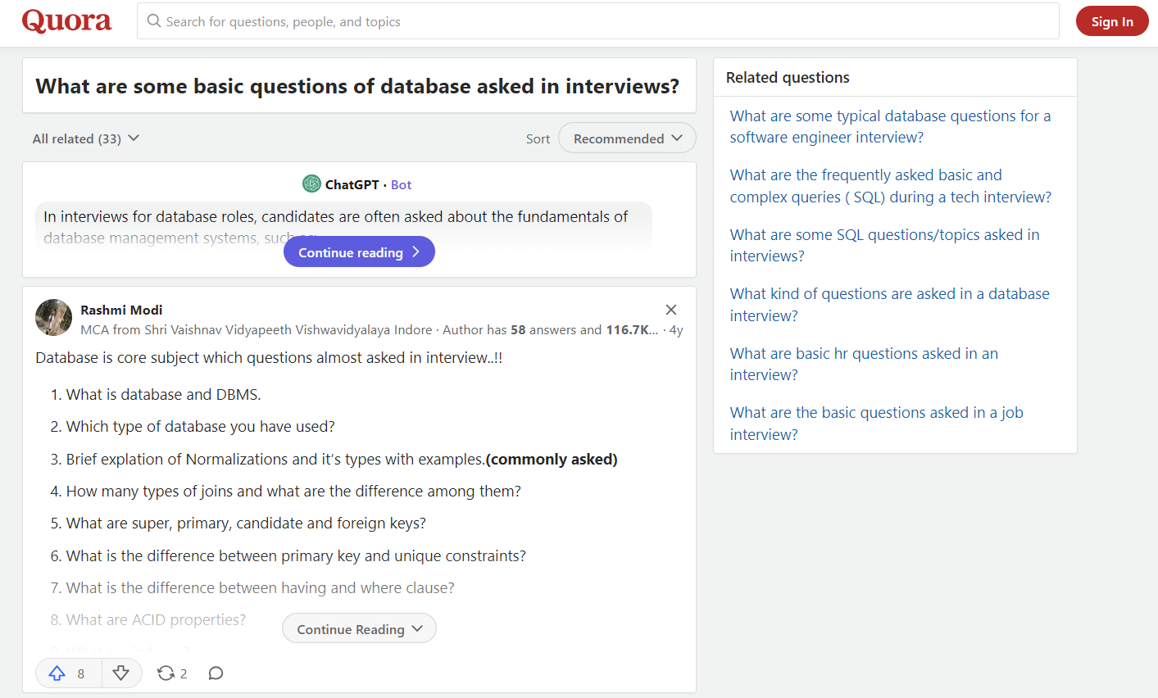
Task: Click the purple Continue reading button
Action: click(x=359, y=252)
